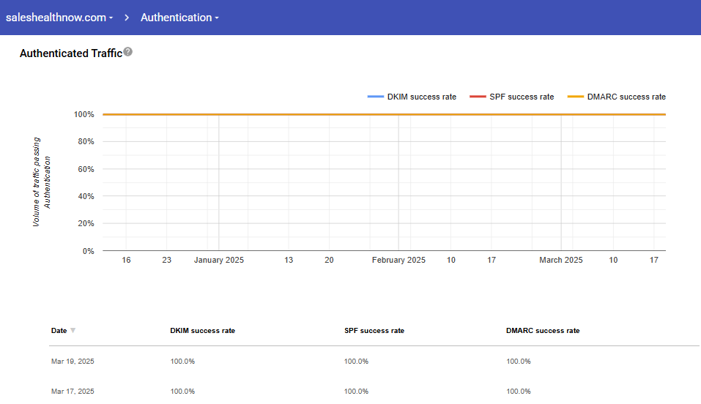Click the DMARC success rate column header
Image resolution: width=701 pixels, height=404 pixels.
point(542,331)
